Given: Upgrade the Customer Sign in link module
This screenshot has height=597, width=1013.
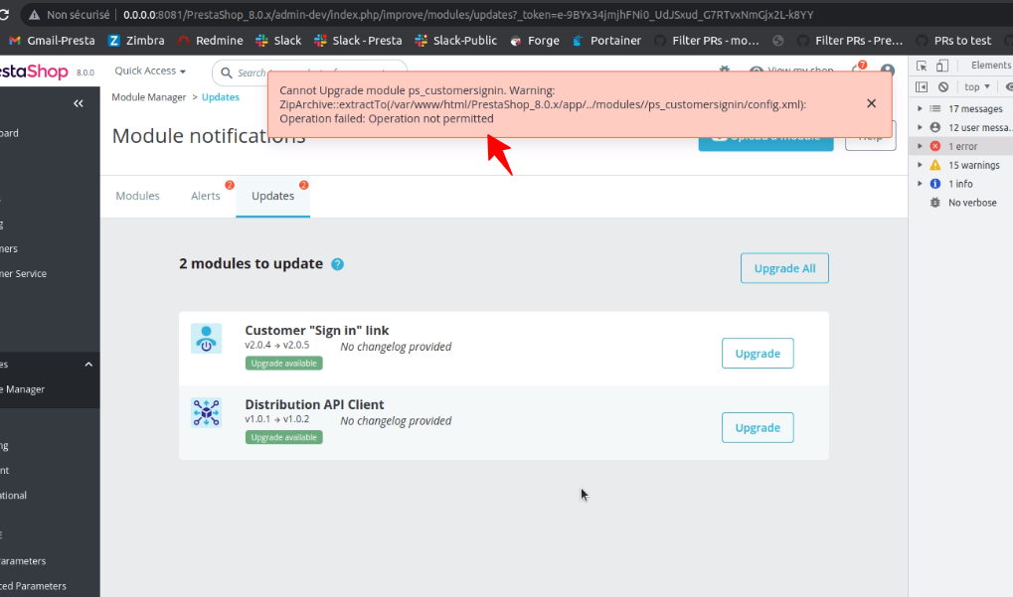Looking at the screenshot, I should [x=757, y=353].
